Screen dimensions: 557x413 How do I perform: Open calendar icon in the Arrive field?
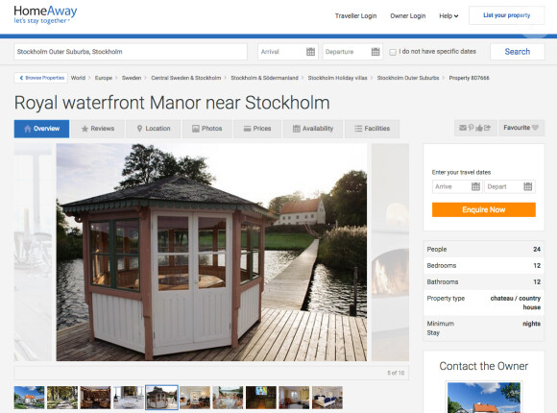click(475, 186)
